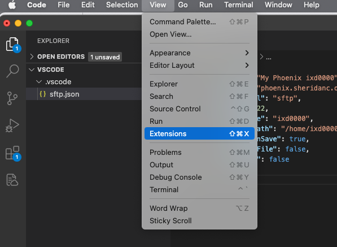Viewport: 337px width, 247px height.
Task: Collapse the .vscode folder
Action: (39, 82)
